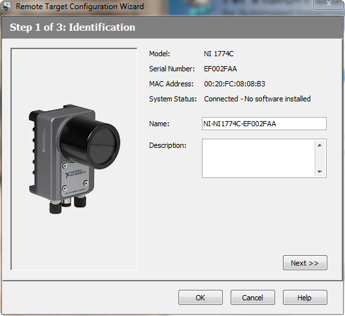The image size is (345, 316).
Task: Click the Description scrollbar track
Action: (x=320, y=158)
